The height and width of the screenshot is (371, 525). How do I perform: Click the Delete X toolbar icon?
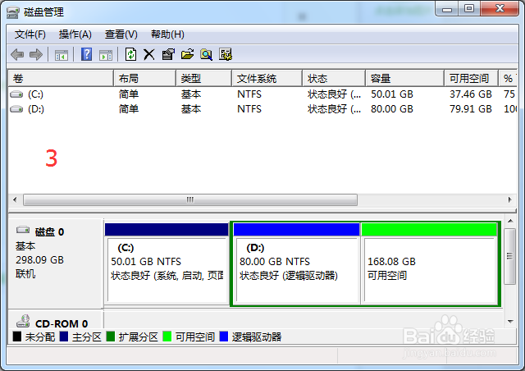point(149,54)
